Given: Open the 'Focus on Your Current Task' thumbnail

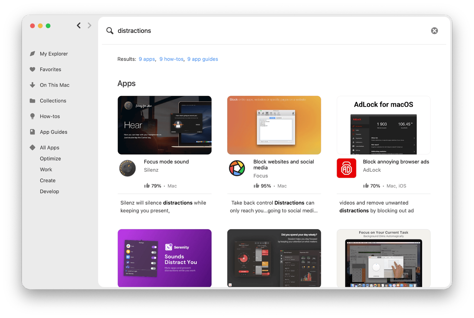Looking at the screenshot, I should coord(384,258).
